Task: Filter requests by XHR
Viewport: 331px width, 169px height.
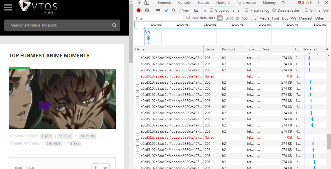Action: pos(230,18)
